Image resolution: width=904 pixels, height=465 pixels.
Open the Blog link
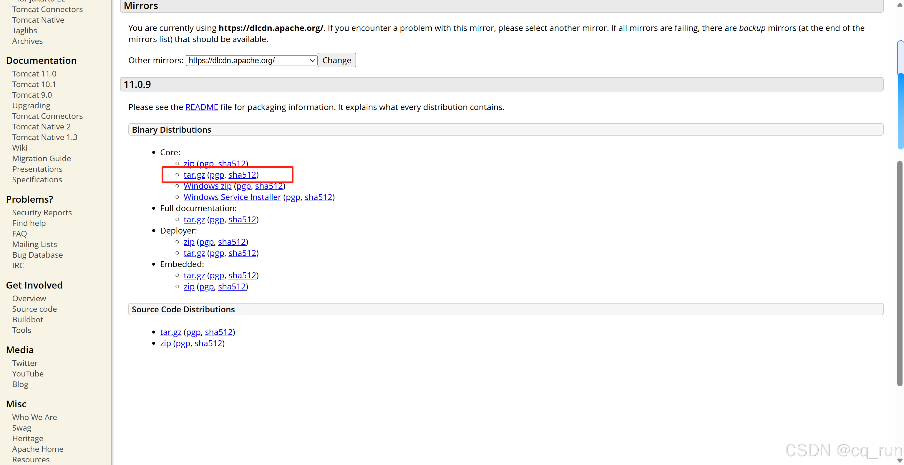click(20, 384)
